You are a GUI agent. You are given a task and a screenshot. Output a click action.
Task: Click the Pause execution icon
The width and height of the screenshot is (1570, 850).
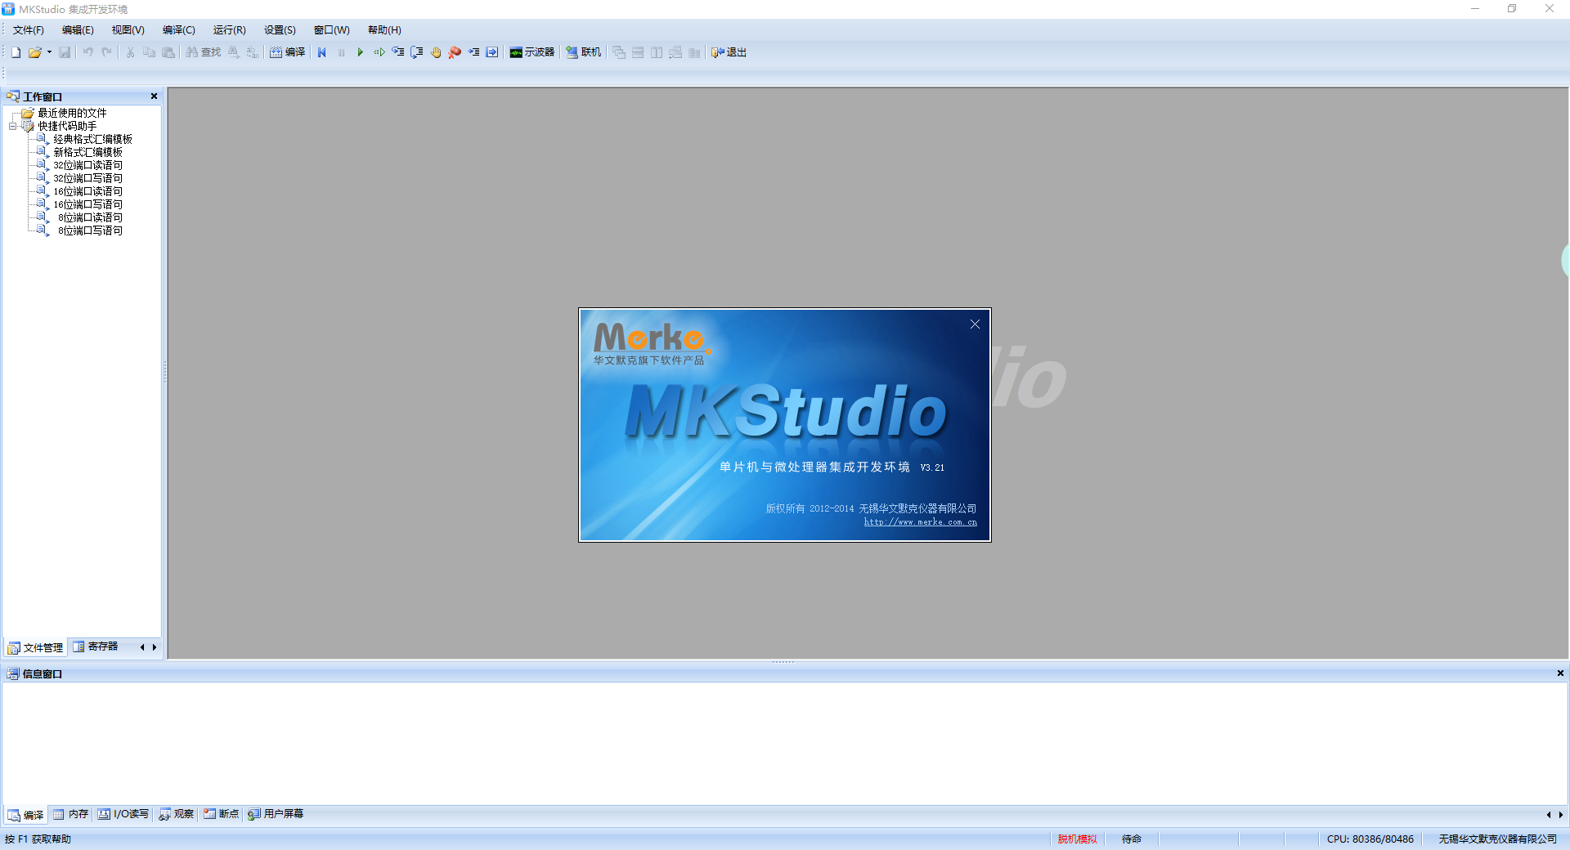point(341,52)
